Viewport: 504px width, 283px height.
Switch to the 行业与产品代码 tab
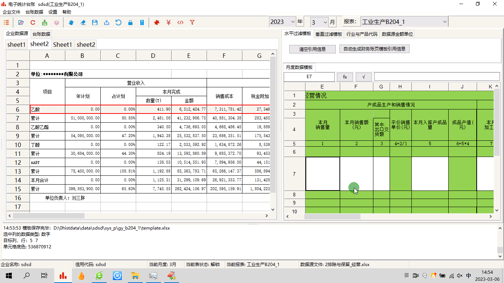tap(362, 34)
